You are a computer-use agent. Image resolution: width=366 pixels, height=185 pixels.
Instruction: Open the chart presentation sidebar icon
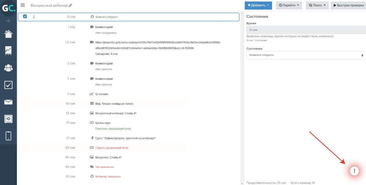tap(9, 51)
